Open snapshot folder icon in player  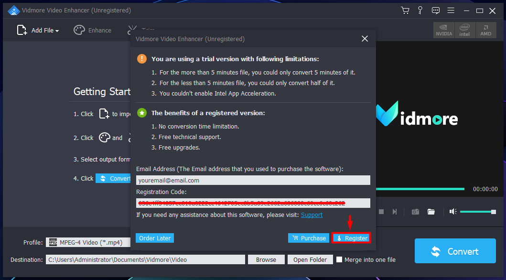click(x=431, y=212)
